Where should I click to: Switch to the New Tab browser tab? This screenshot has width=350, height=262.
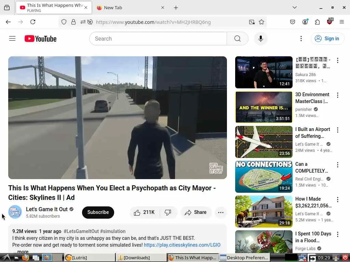point(131,8)
